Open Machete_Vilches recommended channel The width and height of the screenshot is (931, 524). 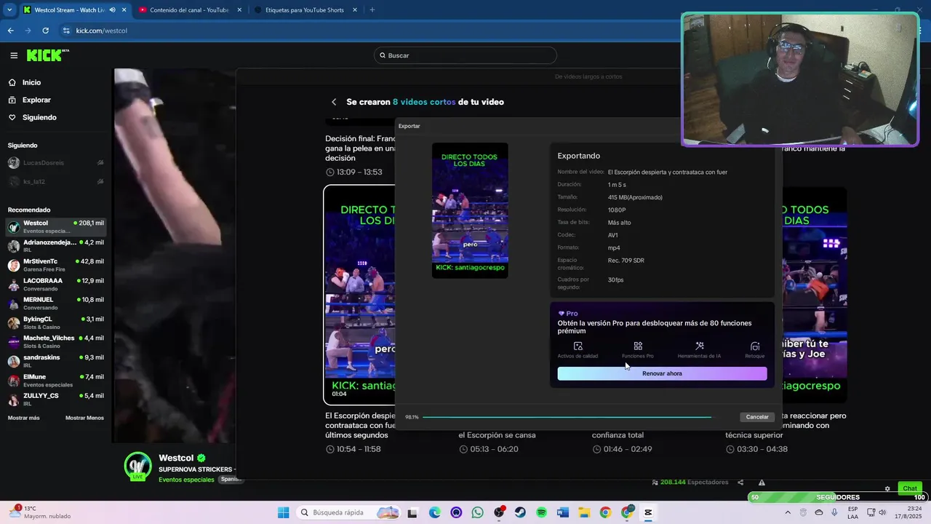56,341
